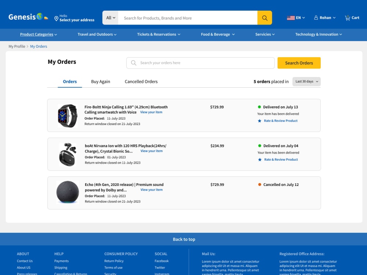This screenshot has width=367, height=275.
Task: Expand the EN language dropdown
Action: pos(300,18)
